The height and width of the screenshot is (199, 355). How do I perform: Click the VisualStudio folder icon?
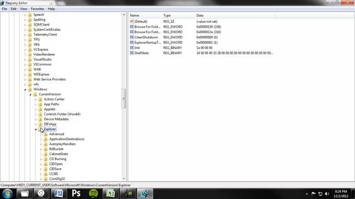pos(30,59)
